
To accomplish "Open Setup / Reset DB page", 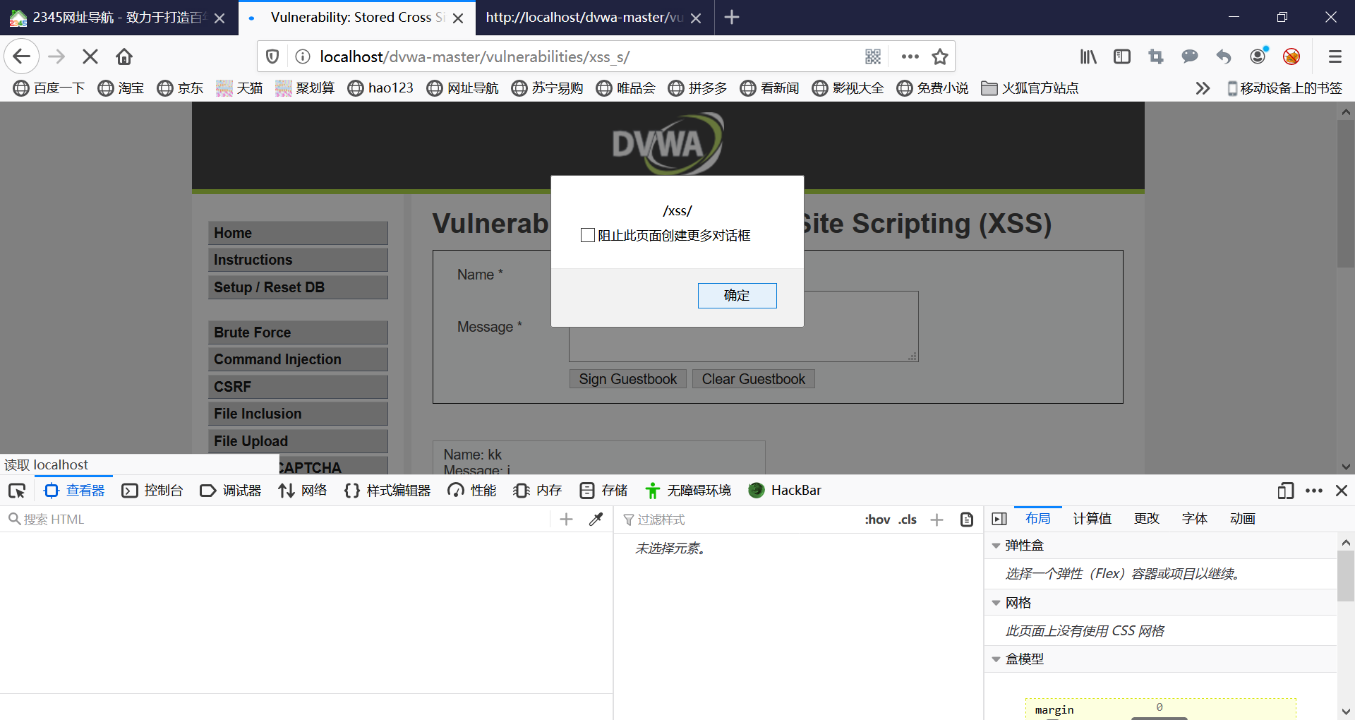I will [x=298, y=287].
